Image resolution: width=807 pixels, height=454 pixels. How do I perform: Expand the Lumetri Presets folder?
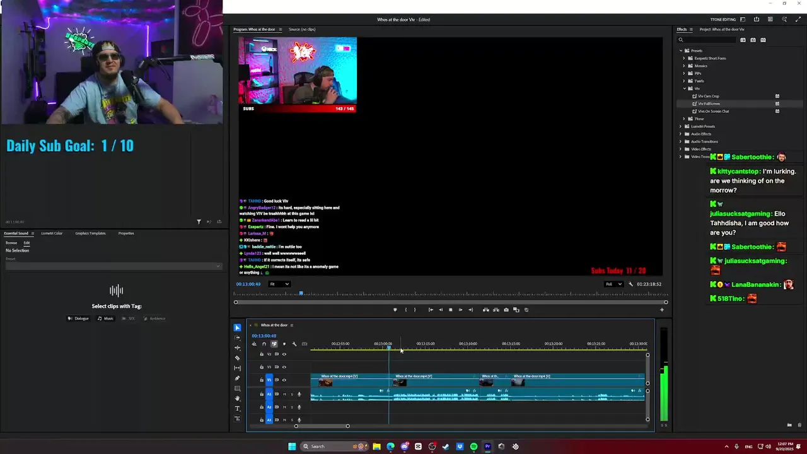point(680,126)
